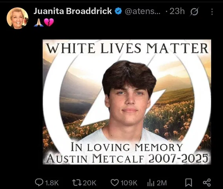
Task: Click the slashed-circle Grok icon
Action: [x=194, y=11]
